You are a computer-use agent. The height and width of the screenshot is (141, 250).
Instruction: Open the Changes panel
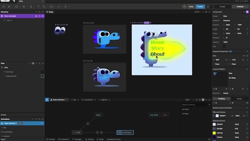(x=77, y=140)
